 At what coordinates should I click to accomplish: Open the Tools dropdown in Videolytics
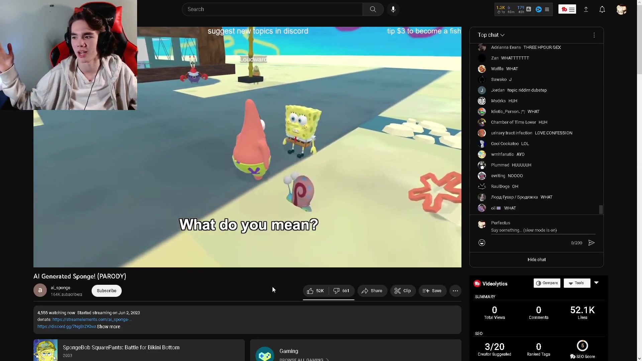[x=577, y=283]
